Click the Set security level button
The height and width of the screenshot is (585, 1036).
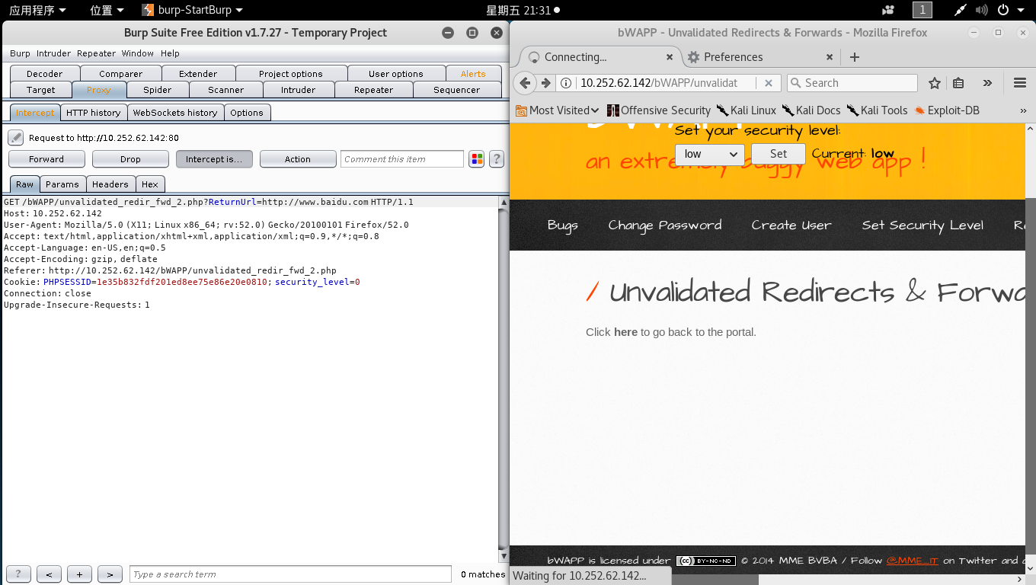(778, 154)
